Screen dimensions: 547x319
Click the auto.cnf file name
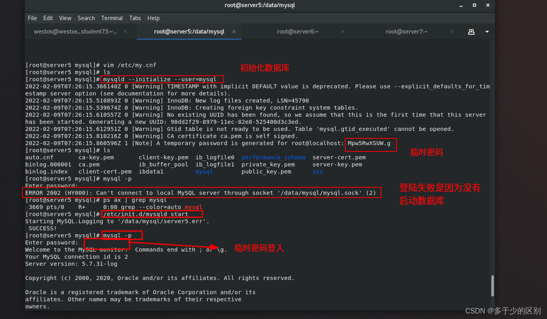tap(39, 157)
